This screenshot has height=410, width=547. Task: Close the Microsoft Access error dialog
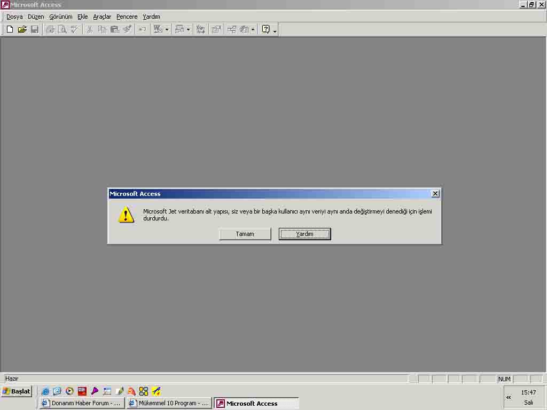435,194
